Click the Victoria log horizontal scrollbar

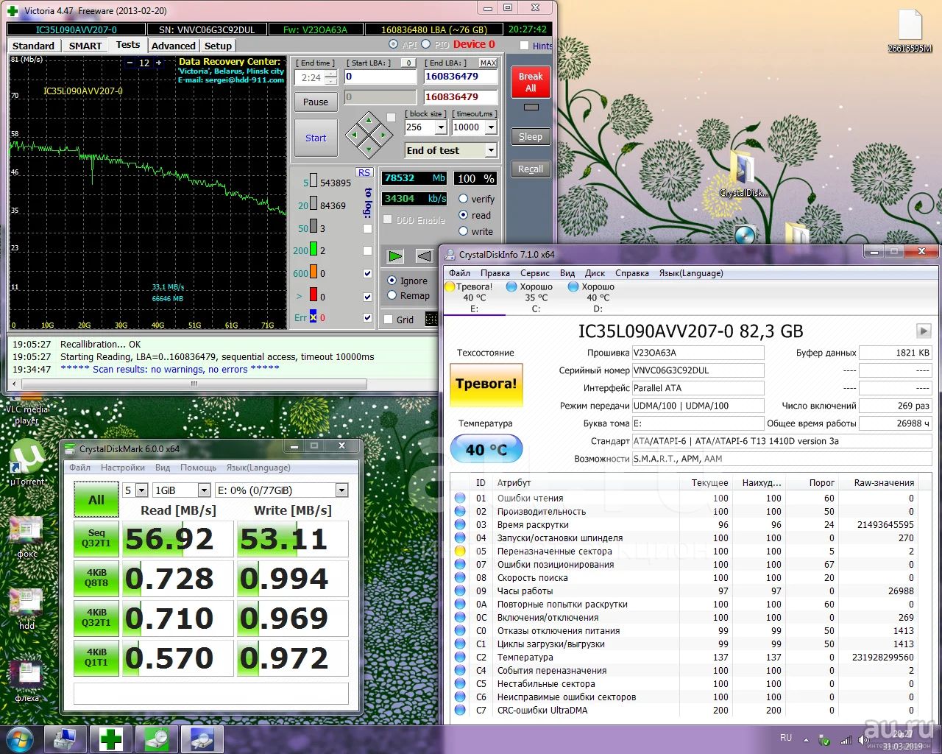coord(194,384)
